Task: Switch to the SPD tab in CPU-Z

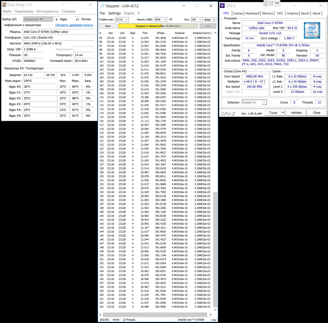Action: [280, 13]
